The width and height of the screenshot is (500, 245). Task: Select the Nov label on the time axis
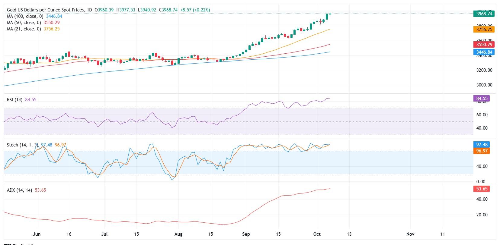(x=410, y=234)
